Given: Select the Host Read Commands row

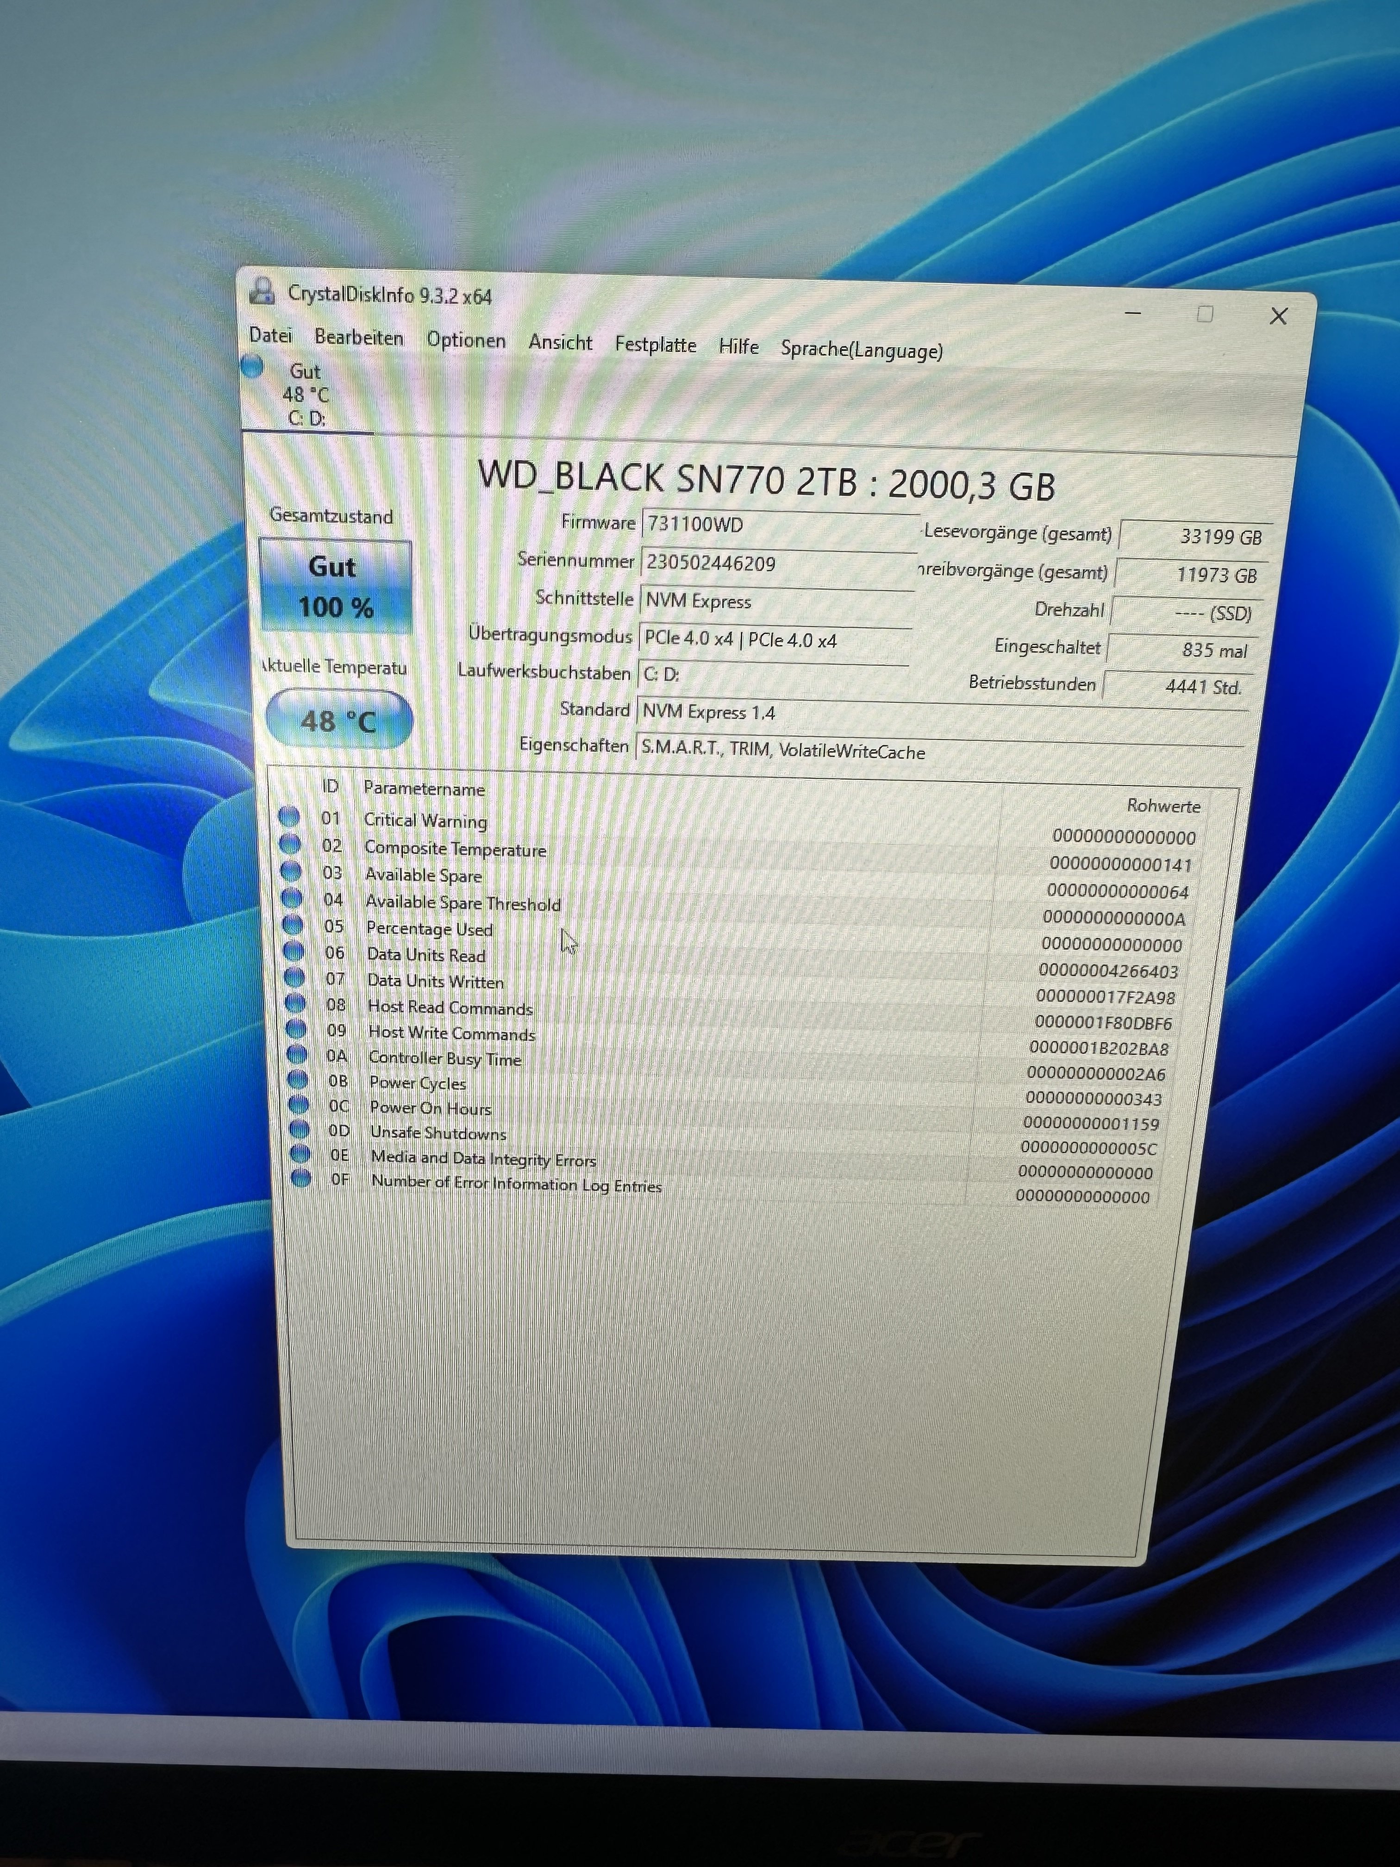Looking at the screenshot, I should click(450, 1007).
